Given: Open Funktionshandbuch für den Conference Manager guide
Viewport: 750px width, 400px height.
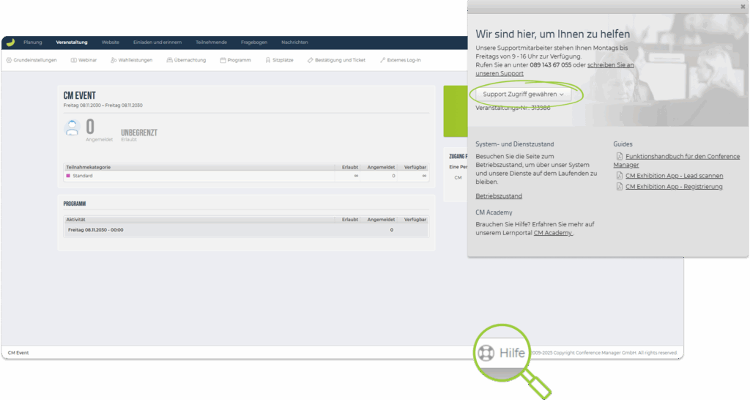Looking at the screenshot, I should [682, 157].
